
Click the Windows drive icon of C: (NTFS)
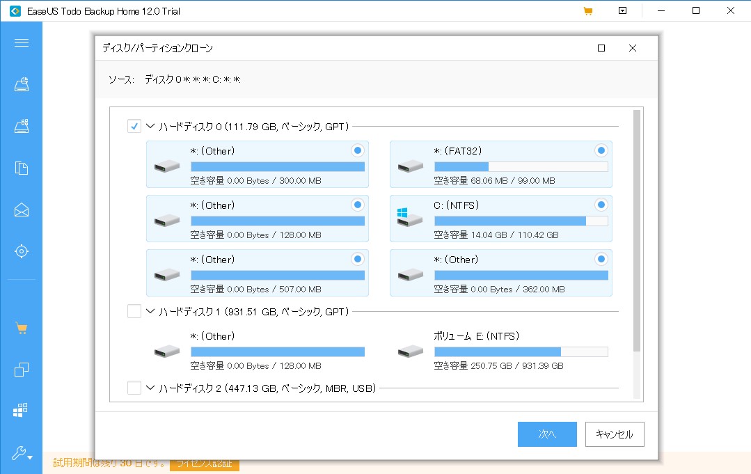(x=410, y=217)
